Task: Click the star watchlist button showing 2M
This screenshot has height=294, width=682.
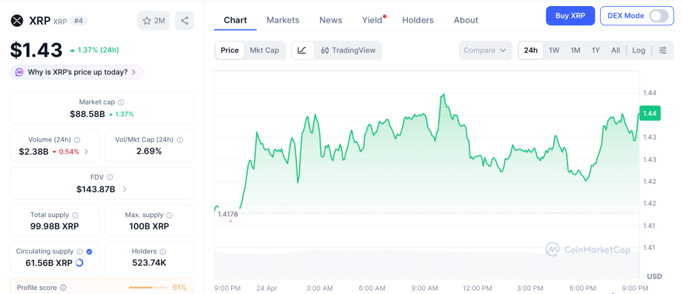Action: (x=154, y=21)
